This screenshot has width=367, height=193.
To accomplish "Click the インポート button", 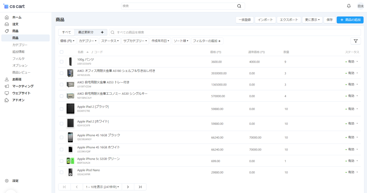I will coord(265,20).
